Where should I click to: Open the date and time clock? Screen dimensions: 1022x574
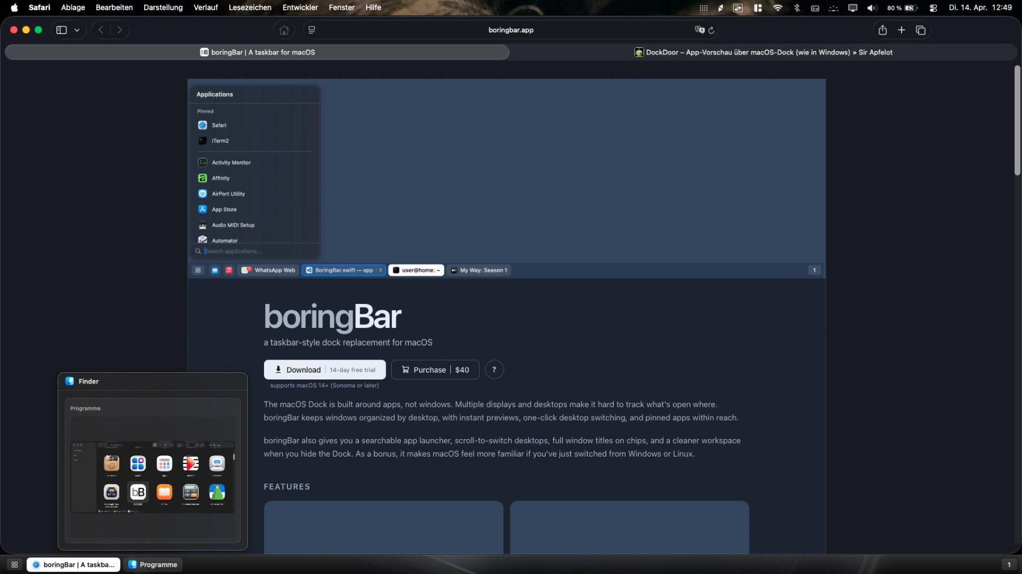pyautogui.click(x=981, y=7)
